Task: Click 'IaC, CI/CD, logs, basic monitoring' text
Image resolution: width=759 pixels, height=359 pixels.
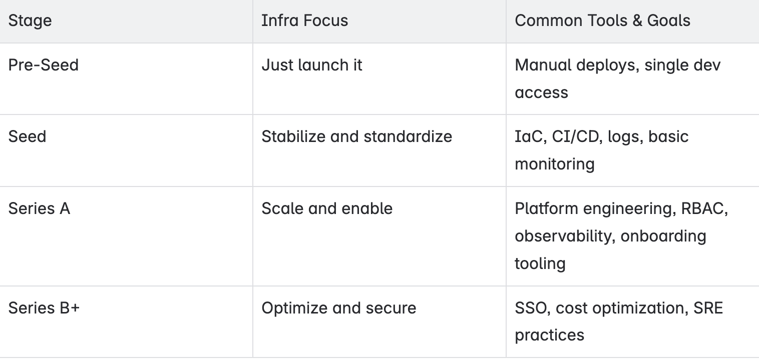Action: (x=602, y=150)
